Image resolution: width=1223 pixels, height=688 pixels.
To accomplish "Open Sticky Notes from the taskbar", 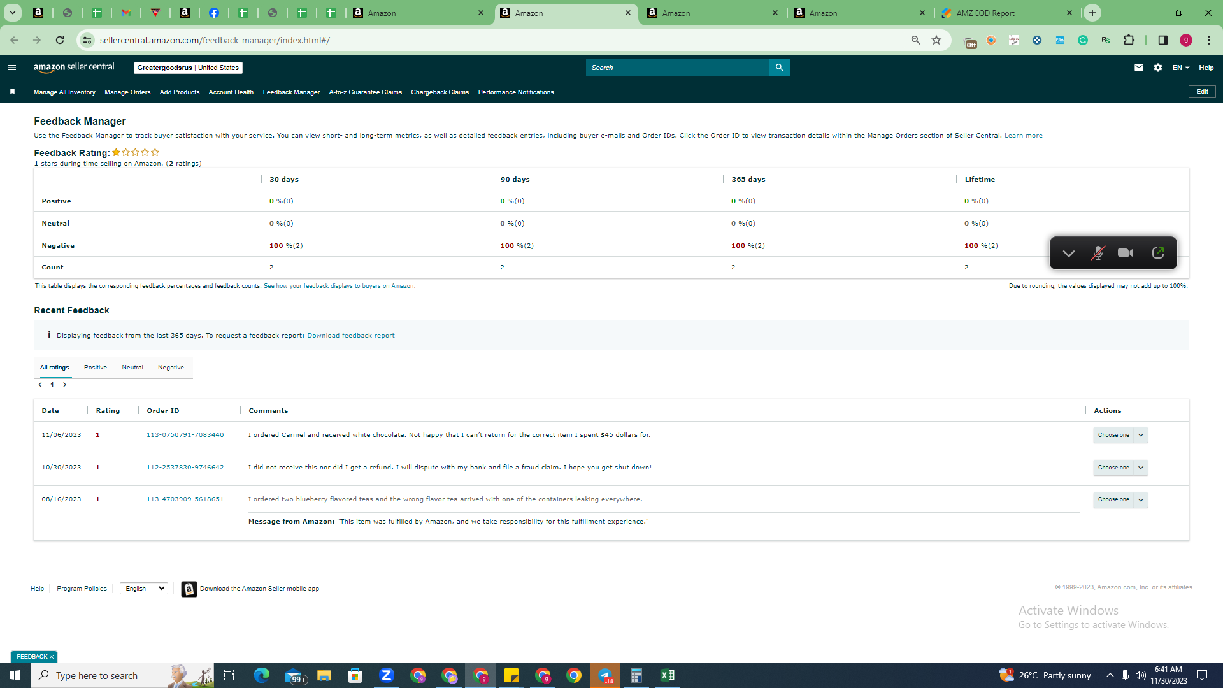I will point(511,675).
